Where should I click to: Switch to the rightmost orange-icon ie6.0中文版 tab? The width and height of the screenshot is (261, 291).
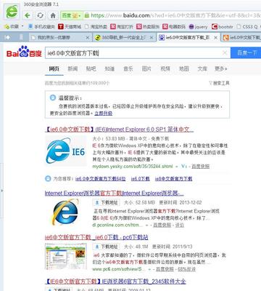tap(241, 37)
